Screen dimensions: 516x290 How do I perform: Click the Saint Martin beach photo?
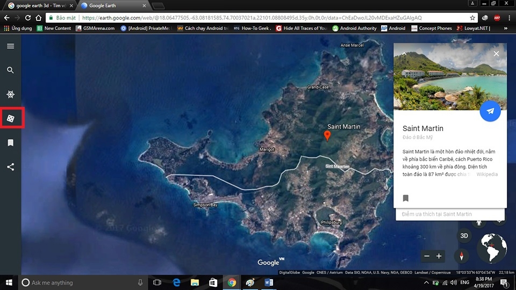pyautogui.click(x=450, y=76)
